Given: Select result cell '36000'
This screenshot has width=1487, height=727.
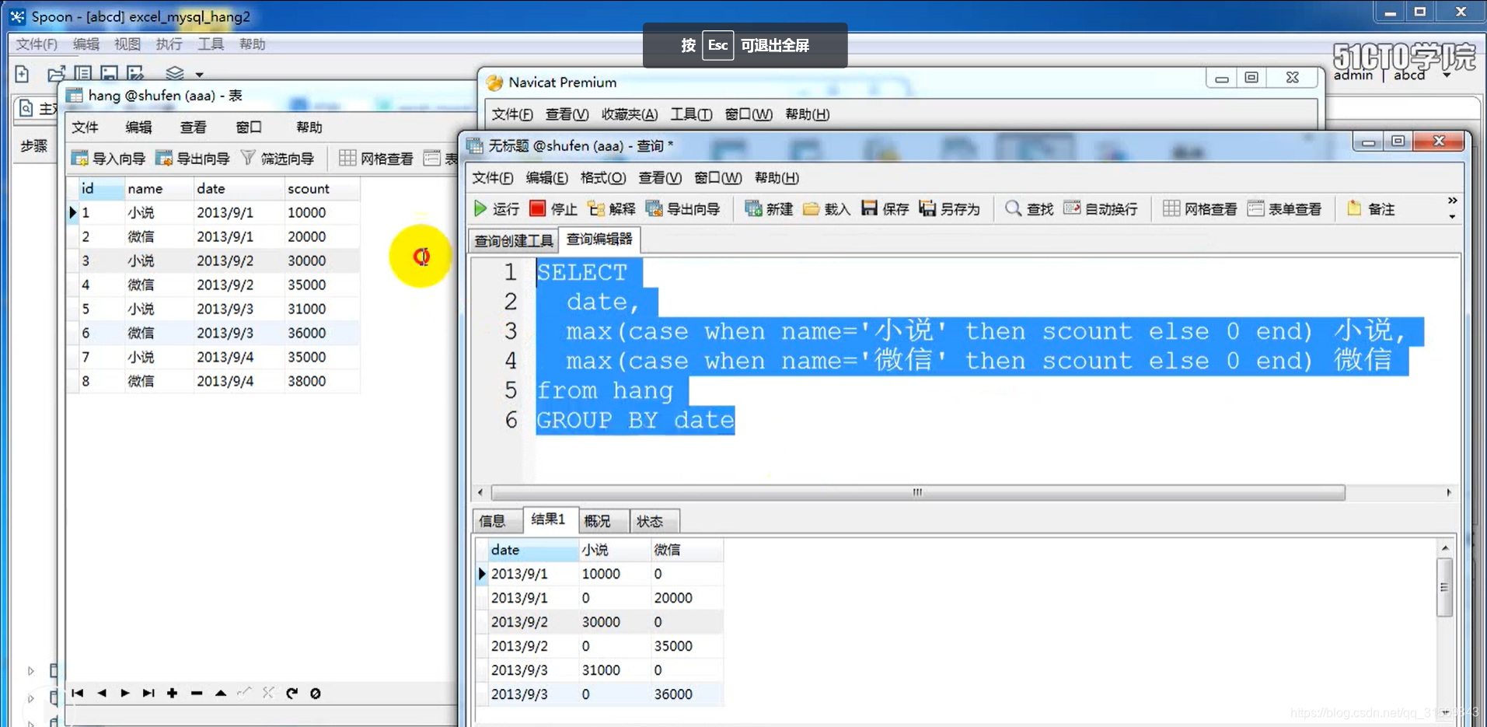Looking at the screenshot, I should (x=686, y=694).
